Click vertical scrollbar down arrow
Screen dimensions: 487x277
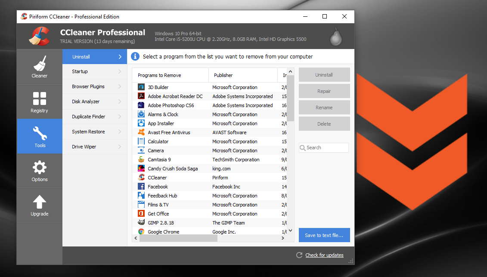click(x=290, y=231)
